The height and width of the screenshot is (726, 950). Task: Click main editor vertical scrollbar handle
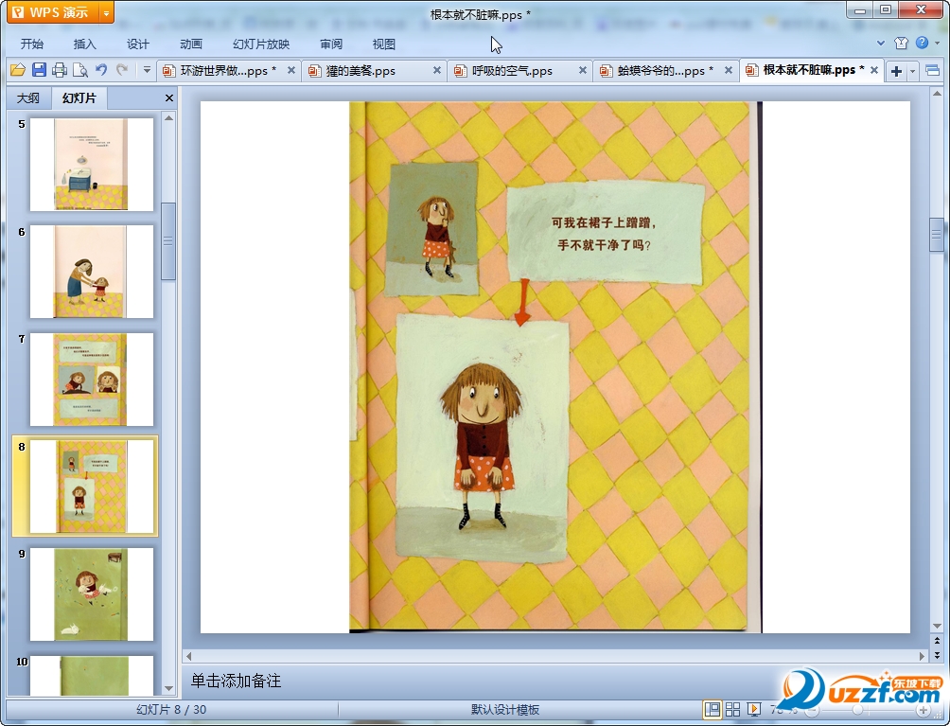(937, 234)
